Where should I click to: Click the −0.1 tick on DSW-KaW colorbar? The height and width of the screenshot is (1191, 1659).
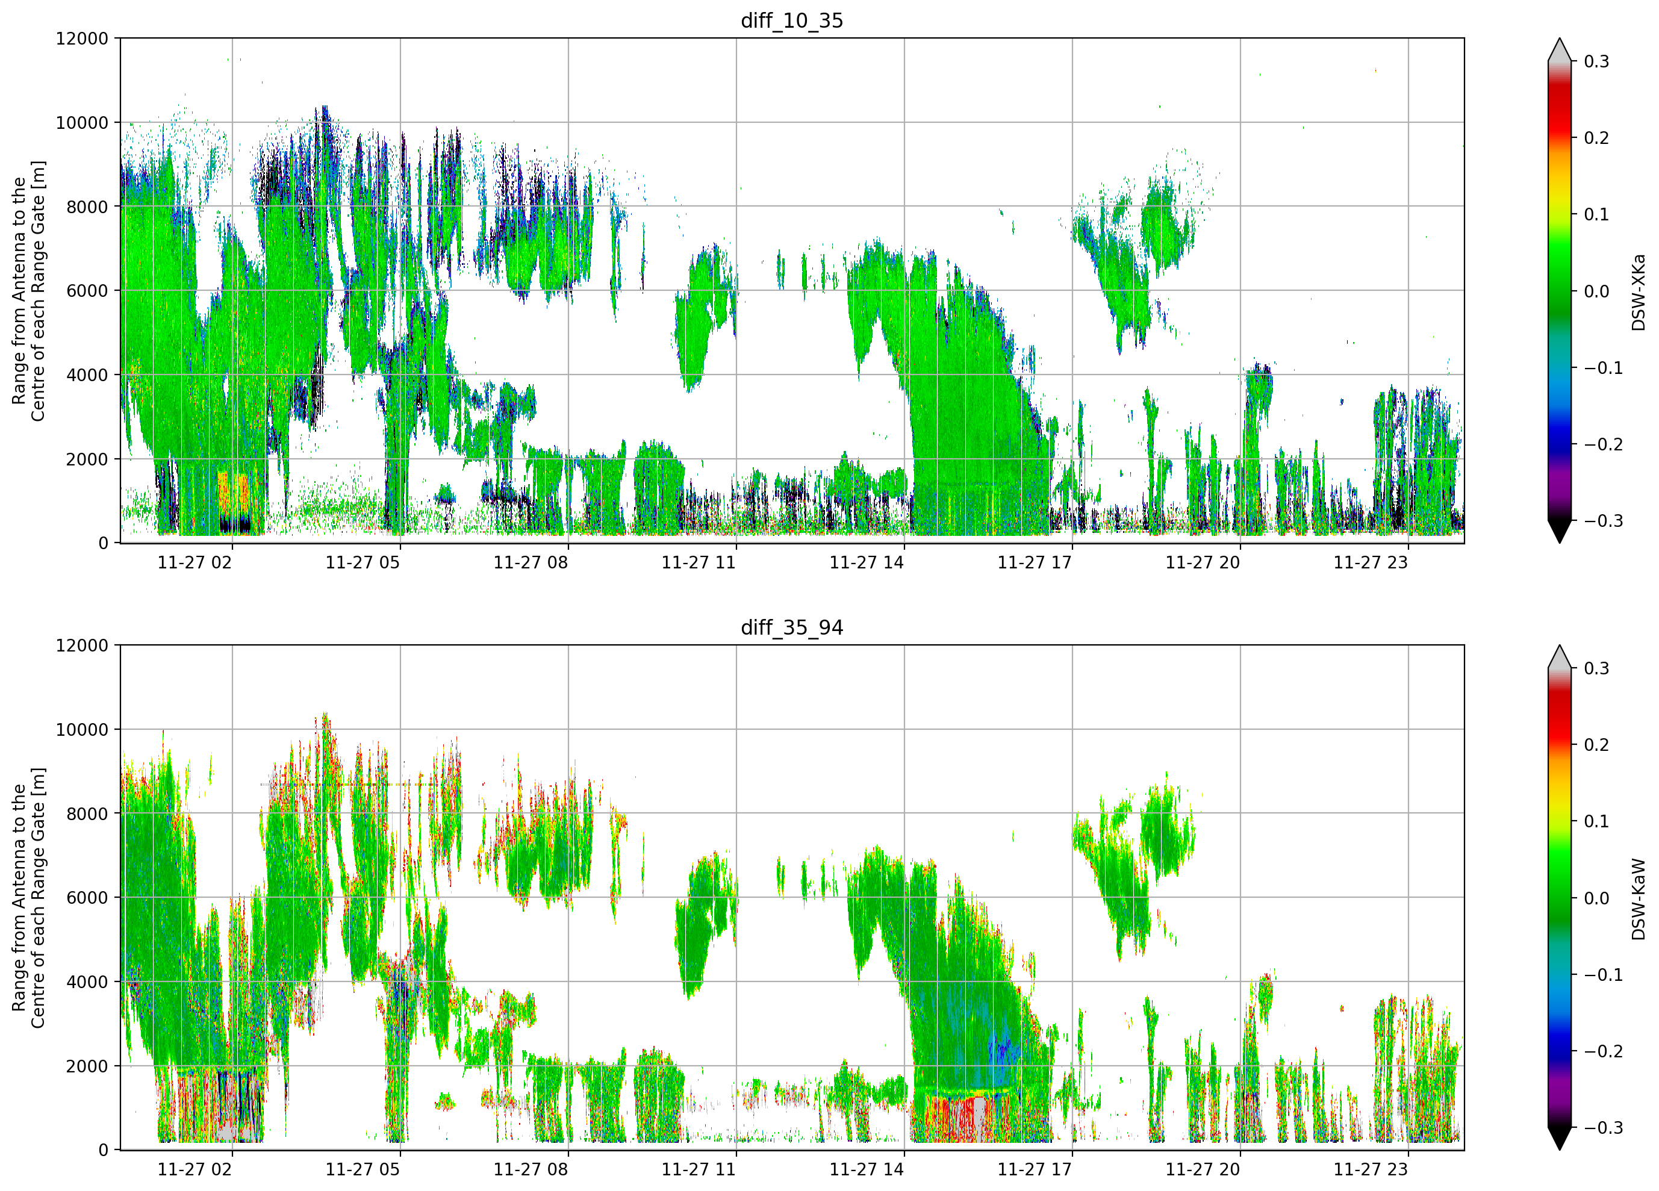pyautogui.click(x=1604, y=975)
